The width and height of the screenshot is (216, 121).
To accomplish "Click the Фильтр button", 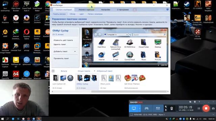I will (64, 71).
